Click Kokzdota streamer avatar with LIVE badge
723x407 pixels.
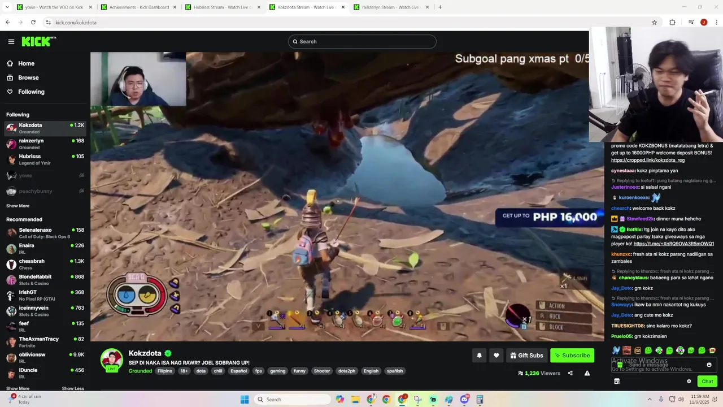point(112,360)
